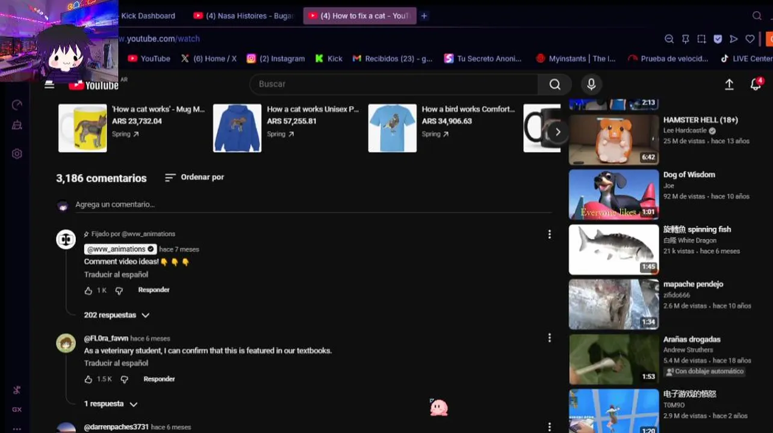Open the send/flow arrow icon

coord(733,39)
